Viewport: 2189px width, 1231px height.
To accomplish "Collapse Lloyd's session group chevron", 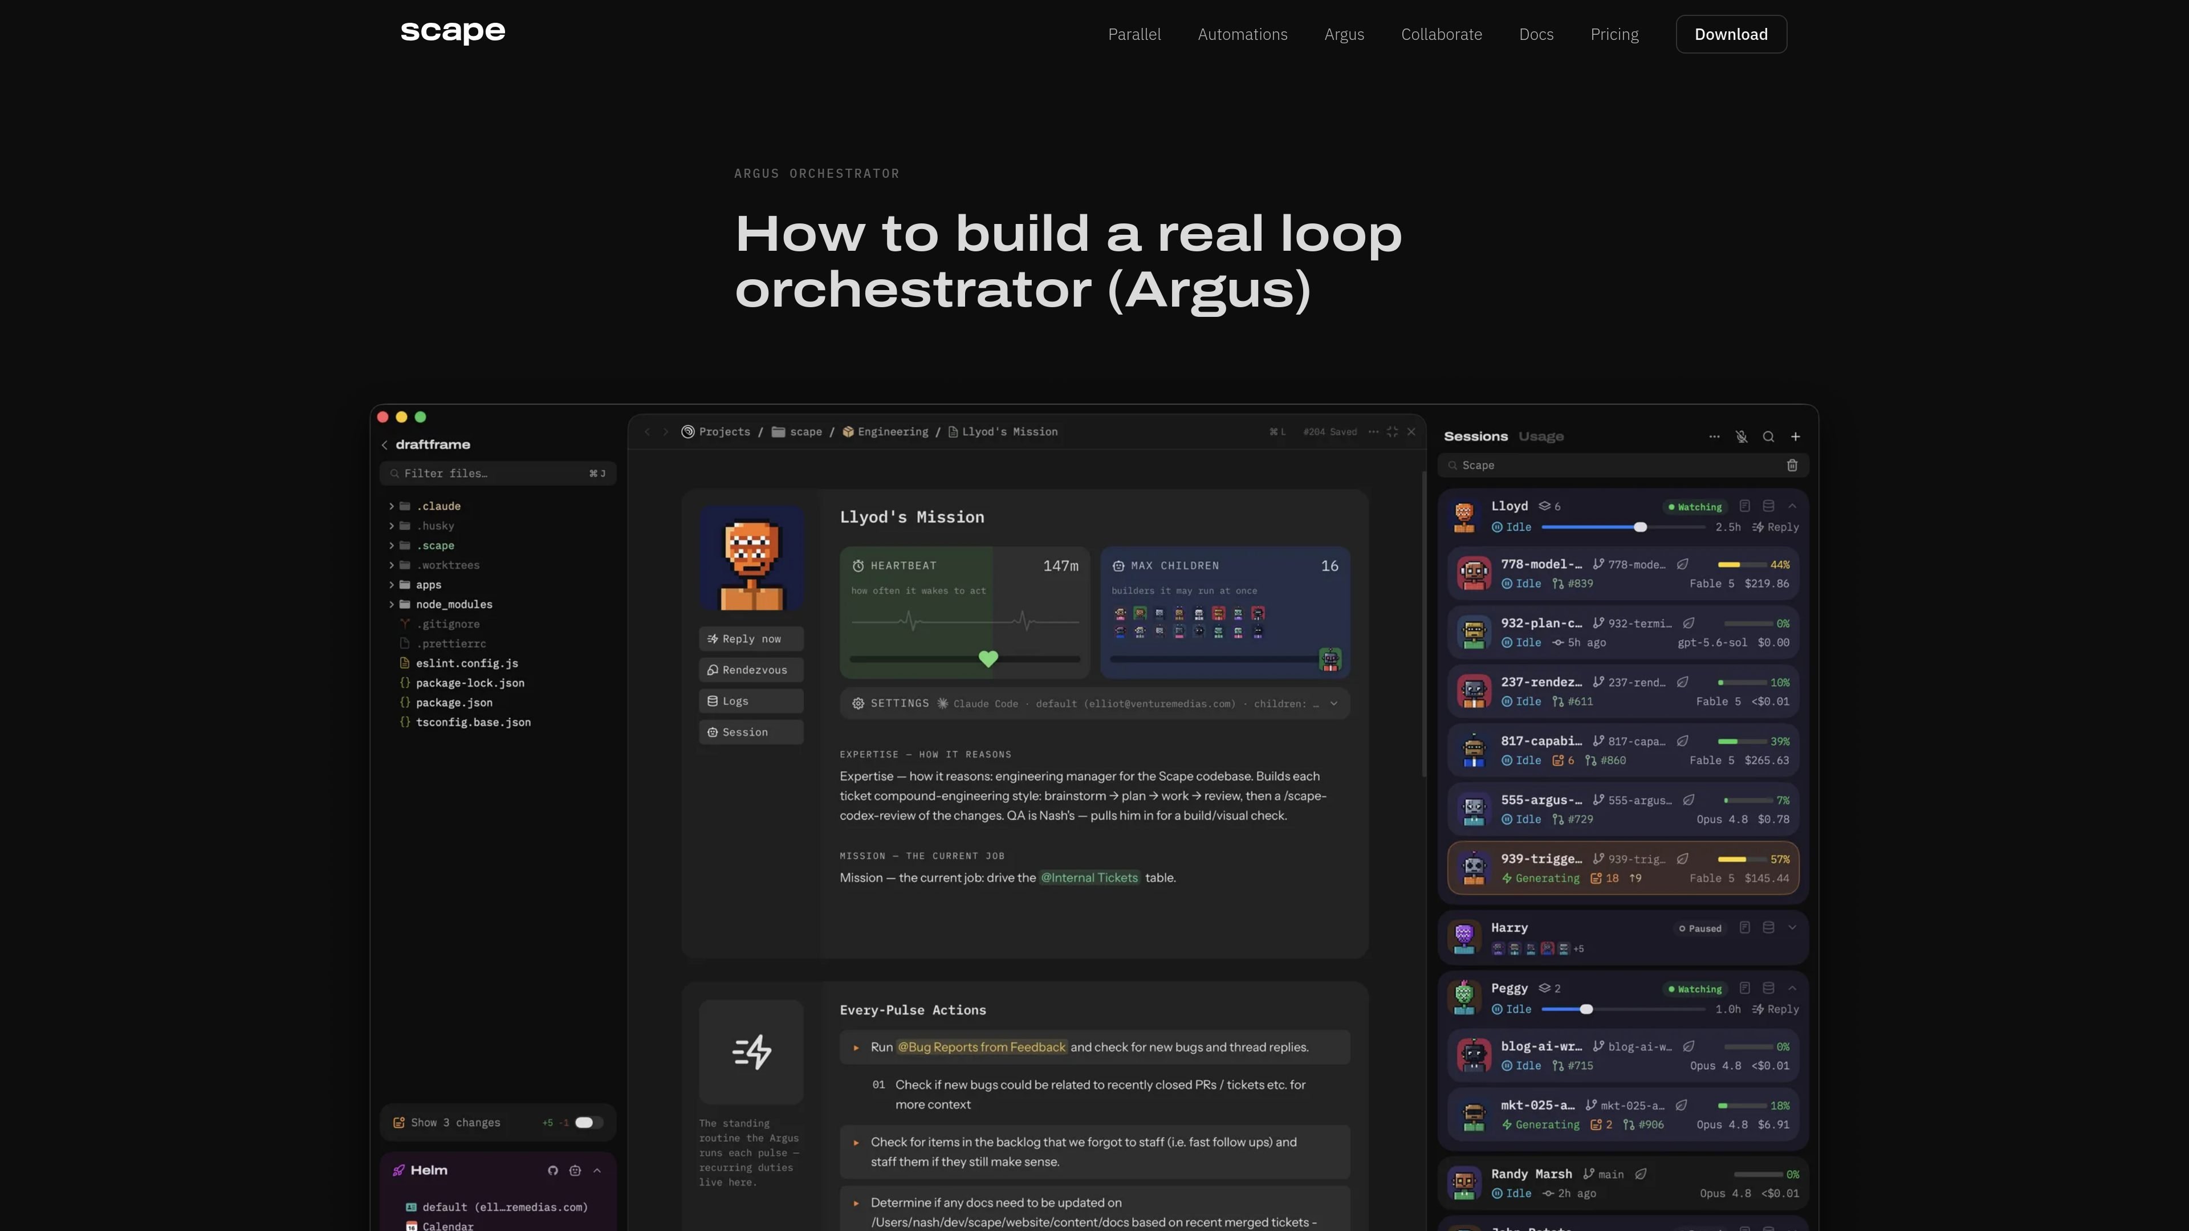I will 1792,506.
